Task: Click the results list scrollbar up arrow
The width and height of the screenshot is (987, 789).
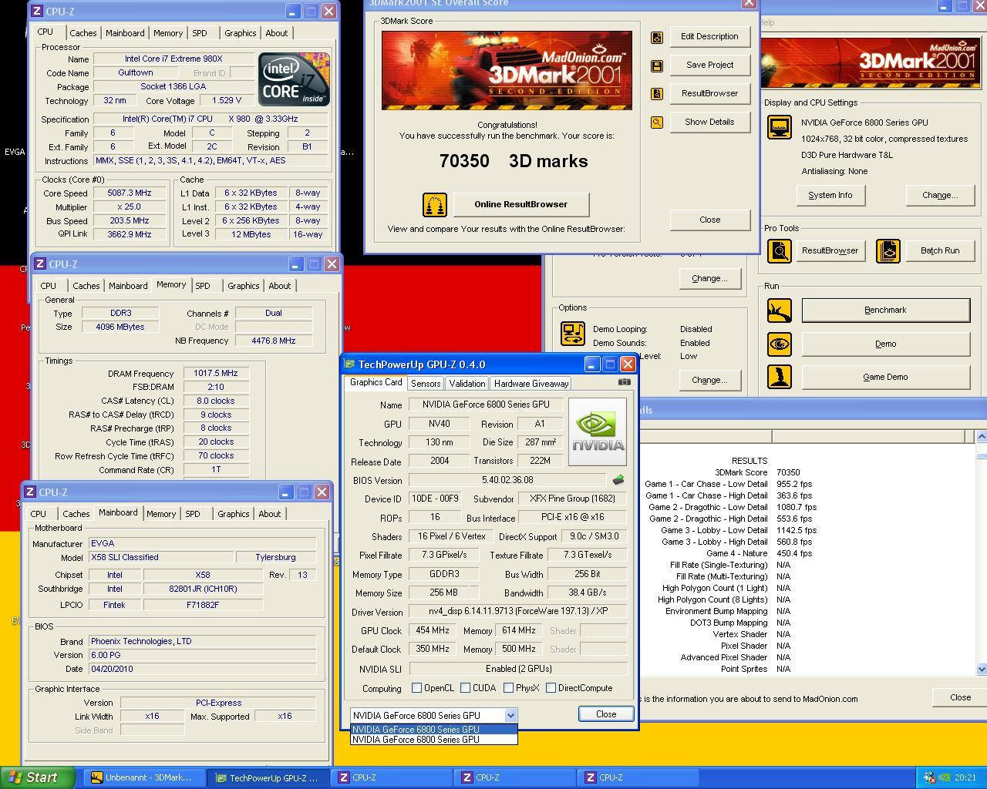Action: (x=981, y=437)
